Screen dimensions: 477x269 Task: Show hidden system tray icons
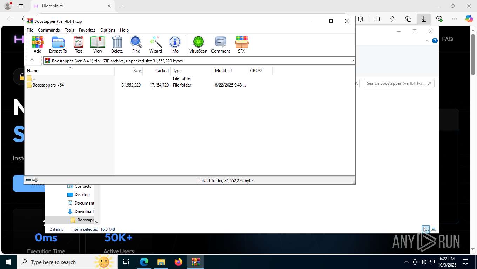407,262
